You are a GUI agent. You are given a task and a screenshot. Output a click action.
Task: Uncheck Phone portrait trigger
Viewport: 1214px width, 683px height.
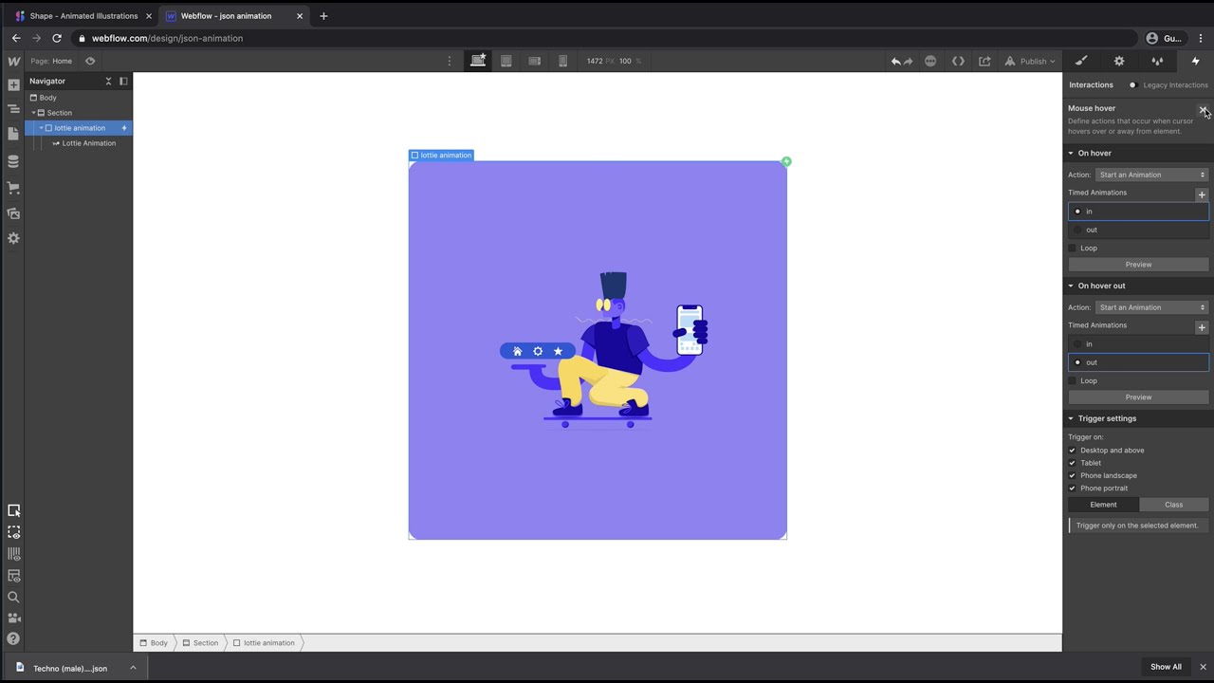click(1073, 489)
